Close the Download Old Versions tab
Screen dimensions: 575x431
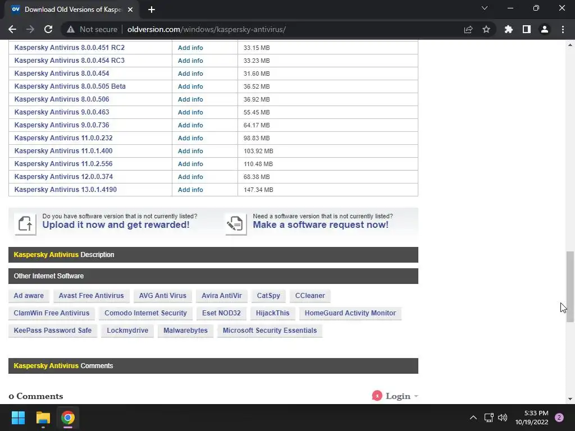click(130, 10)
